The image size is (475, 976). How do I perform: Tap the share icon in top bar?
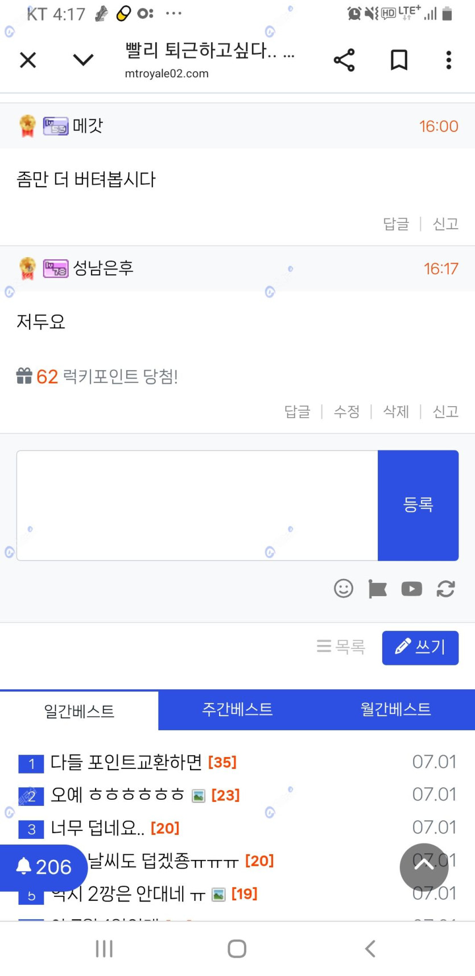(344, 60)
